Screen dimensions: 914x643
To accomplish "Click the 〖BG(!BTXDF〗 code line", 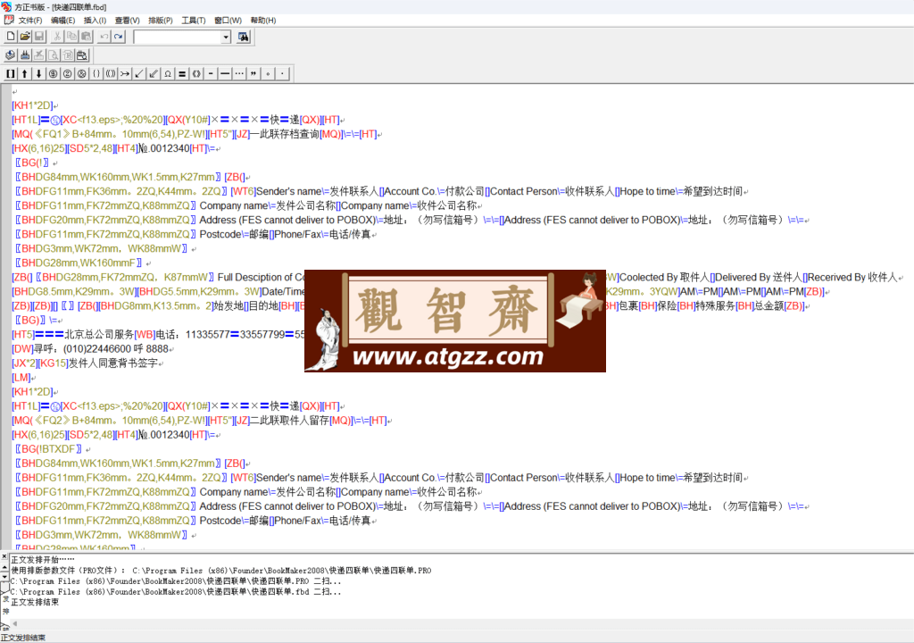I will (x=51, y=449).
